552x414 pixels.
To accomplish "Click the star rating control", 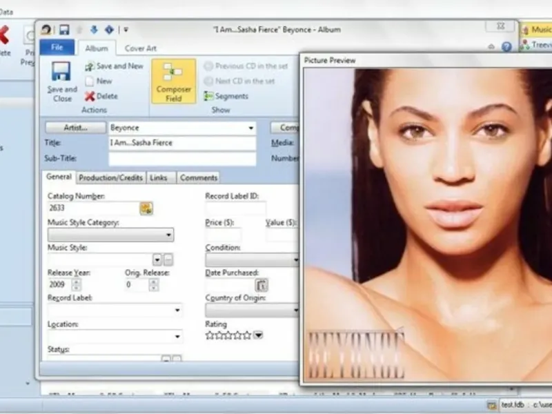I will 228,335.
